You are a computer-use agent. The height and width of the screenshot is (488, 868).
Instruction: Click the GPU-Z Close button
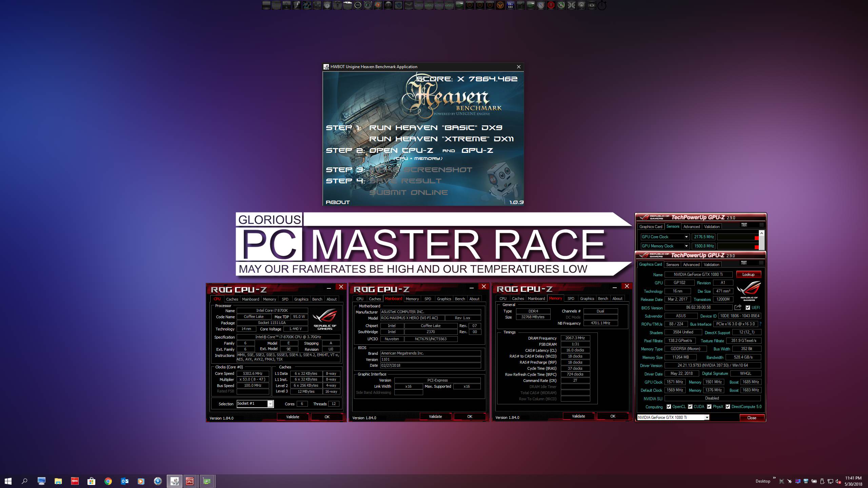click(x=752, y=418)
